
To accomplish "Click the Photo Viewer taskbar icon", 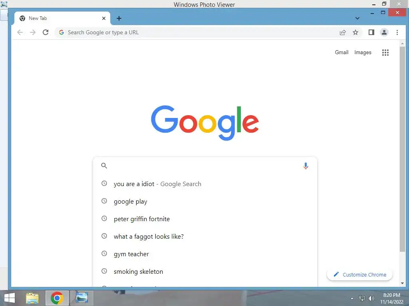I will 81,298.
